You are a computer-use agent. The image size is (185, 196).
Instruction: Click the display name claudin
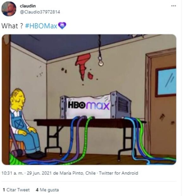click(x=28, y=6)
